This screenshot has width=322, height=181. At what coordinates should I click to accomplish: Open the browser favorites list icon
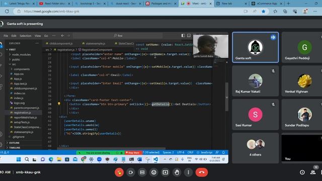tap(275, 11)
